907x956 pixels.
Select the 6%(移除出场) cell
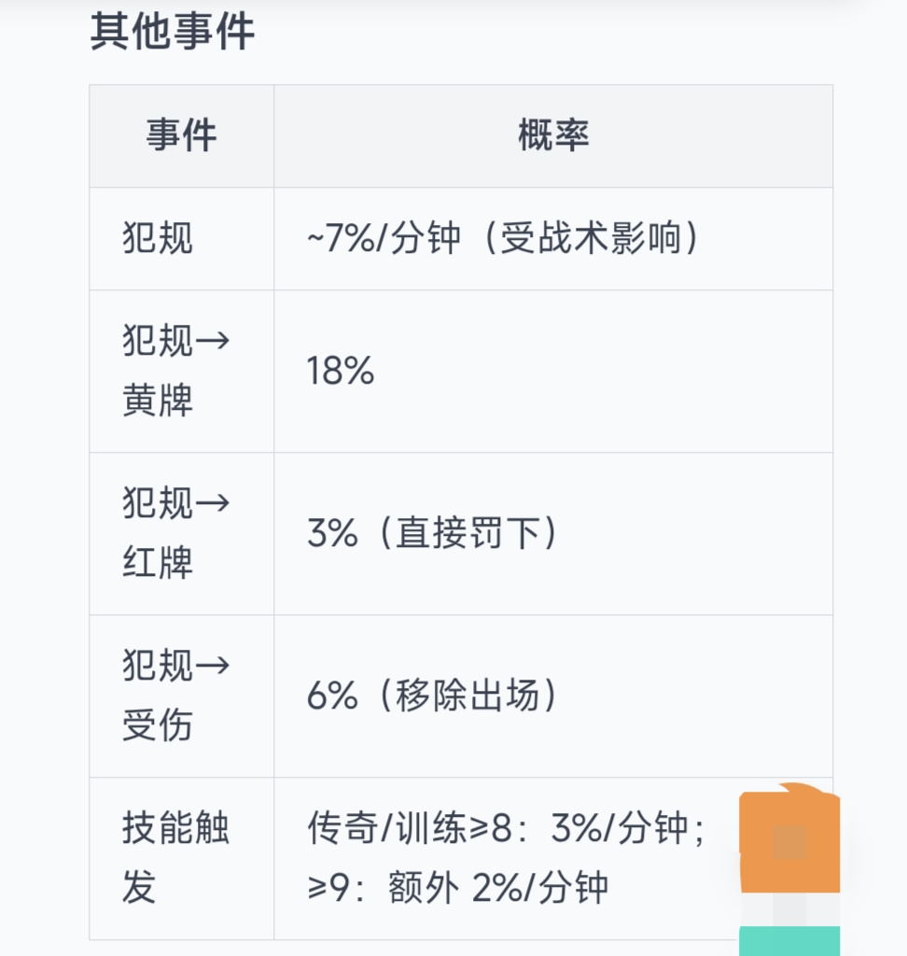(x=553, y=696)
